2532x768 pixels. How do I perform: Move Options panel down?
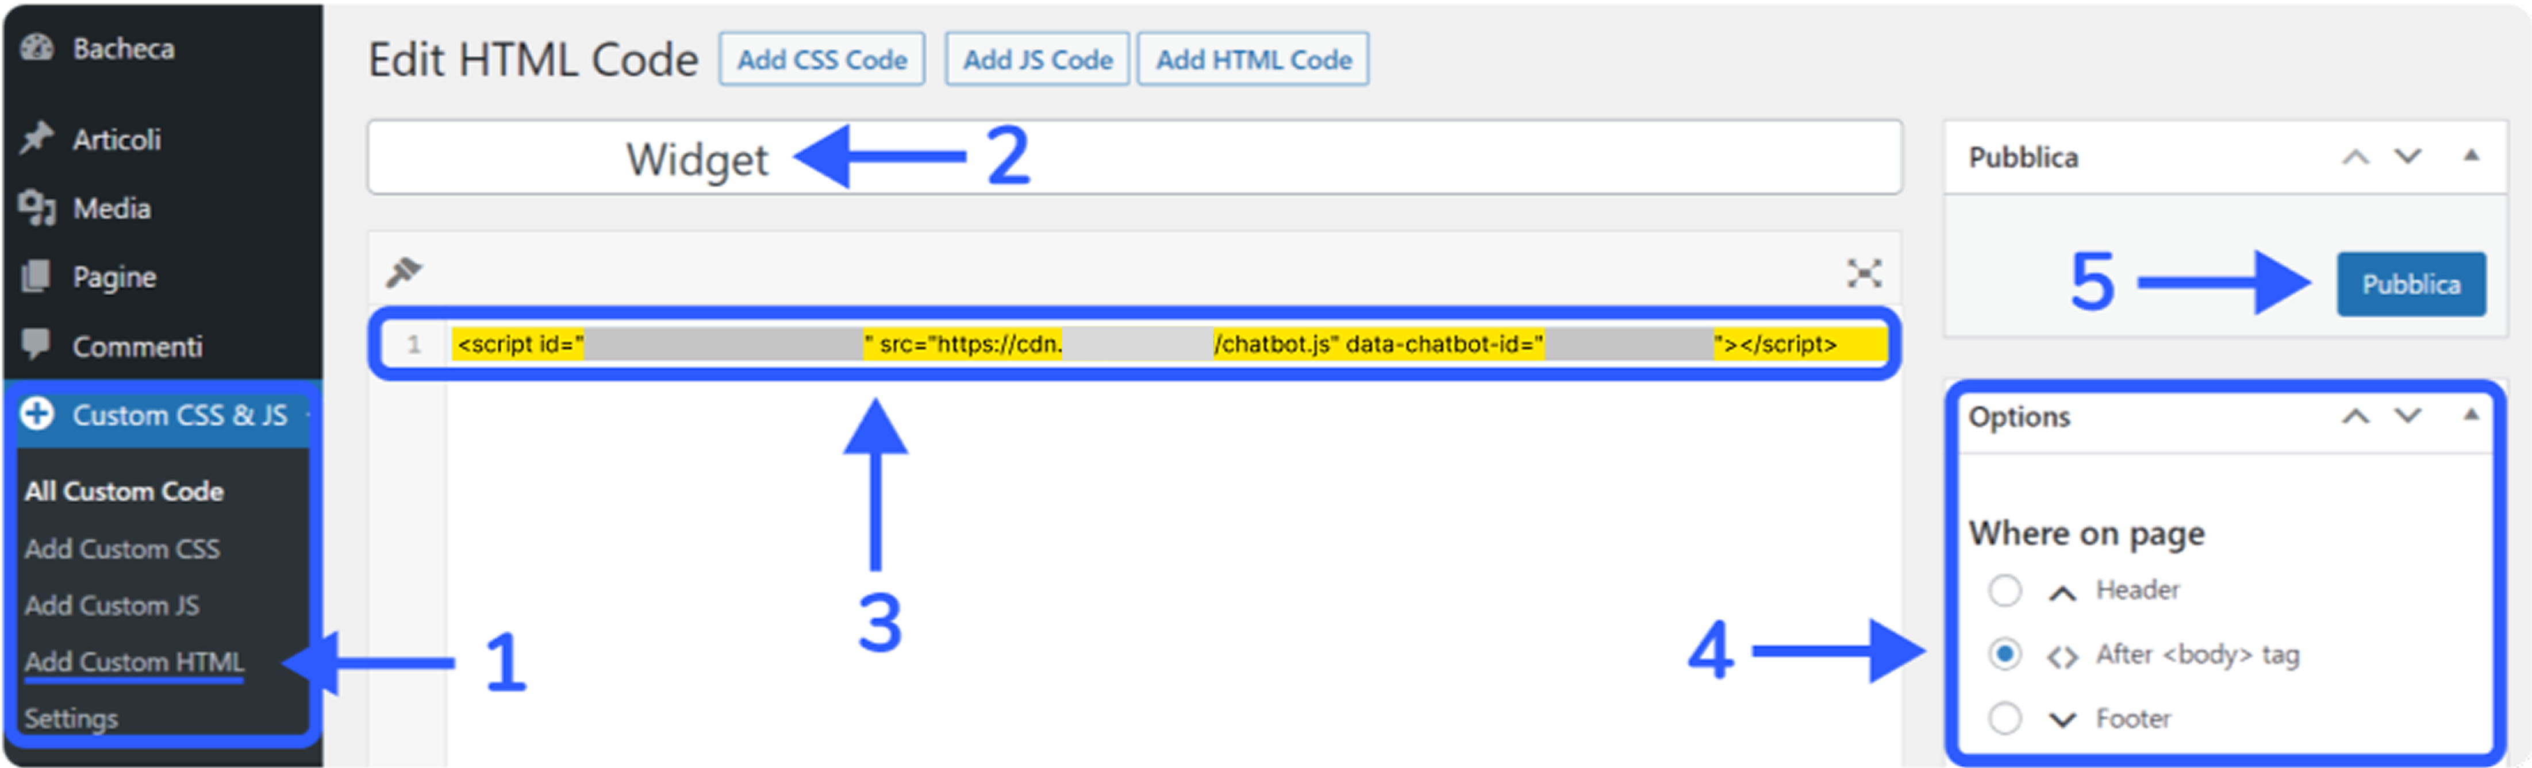(x=2407, y=416)
